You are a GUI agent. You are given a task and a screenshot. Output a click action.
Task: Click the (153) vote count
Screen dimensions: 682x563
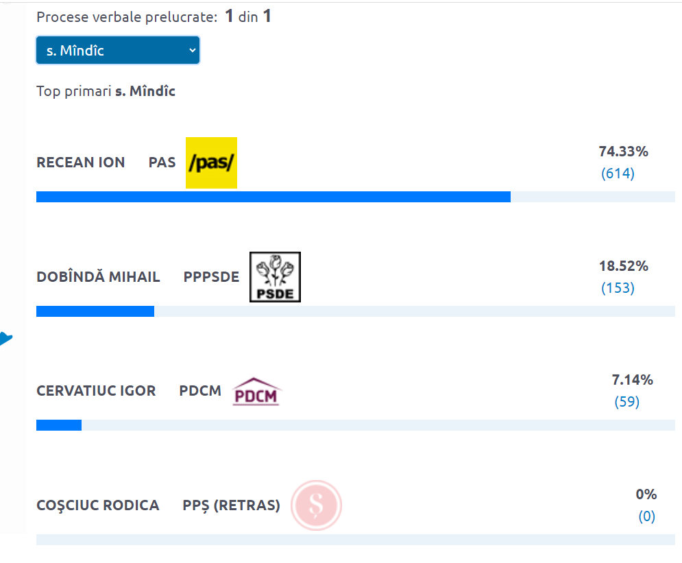point(618,288)
